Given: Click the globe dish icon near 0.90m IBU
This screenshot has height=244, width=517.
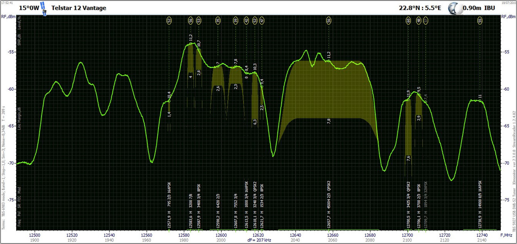Looking at the screenshot, I should click(455, 8).
